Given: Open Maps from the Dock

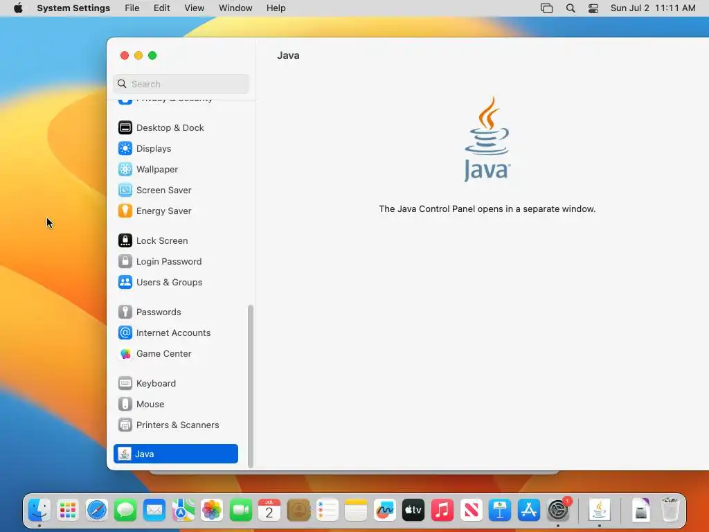Looking at the screenshot, I should [183, 511].
